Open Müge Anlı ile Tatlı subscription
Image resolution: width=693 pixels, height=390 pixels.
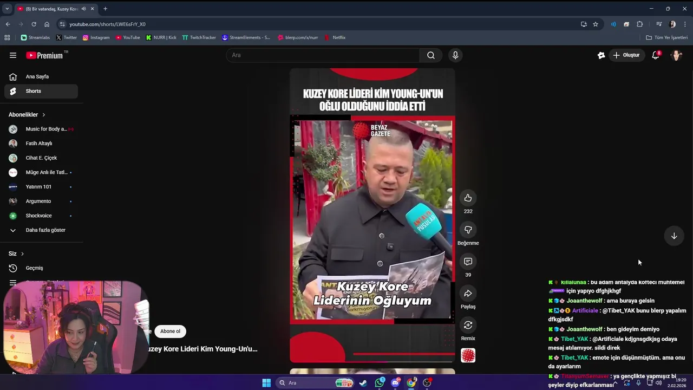(x=41, y=172)
